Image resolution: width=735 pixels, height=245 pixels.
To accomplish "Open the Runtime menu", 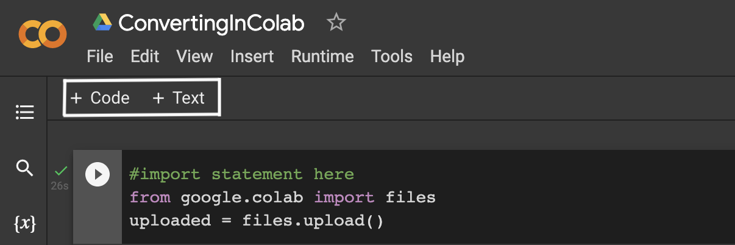I will coord(322,57).
